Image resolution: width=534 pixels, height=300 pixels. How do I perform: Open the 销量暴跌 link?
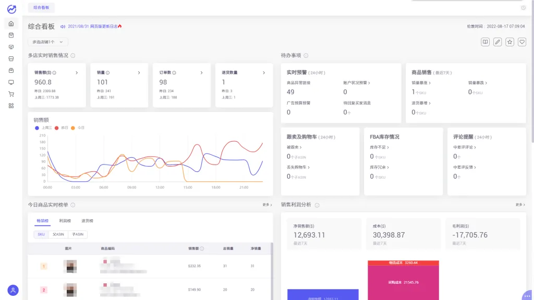tap(478, 83)
